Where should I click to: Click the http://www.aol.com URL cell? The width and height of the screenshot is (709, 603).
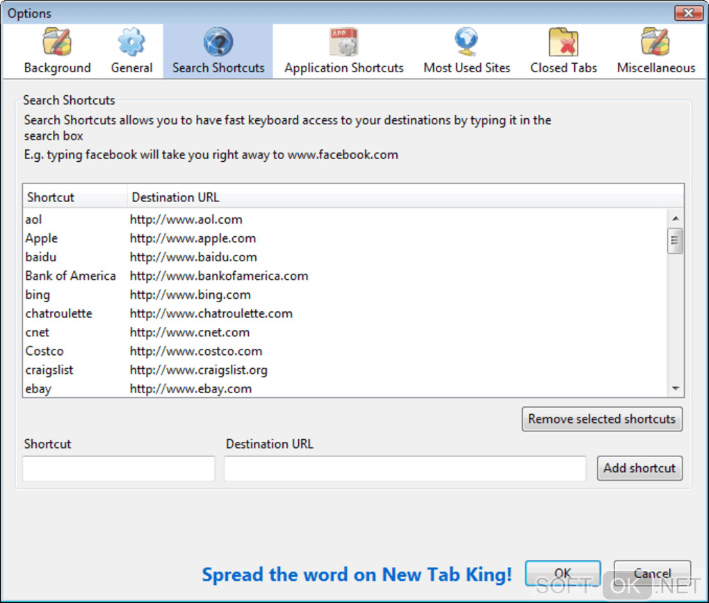click(x=186, y=220)
